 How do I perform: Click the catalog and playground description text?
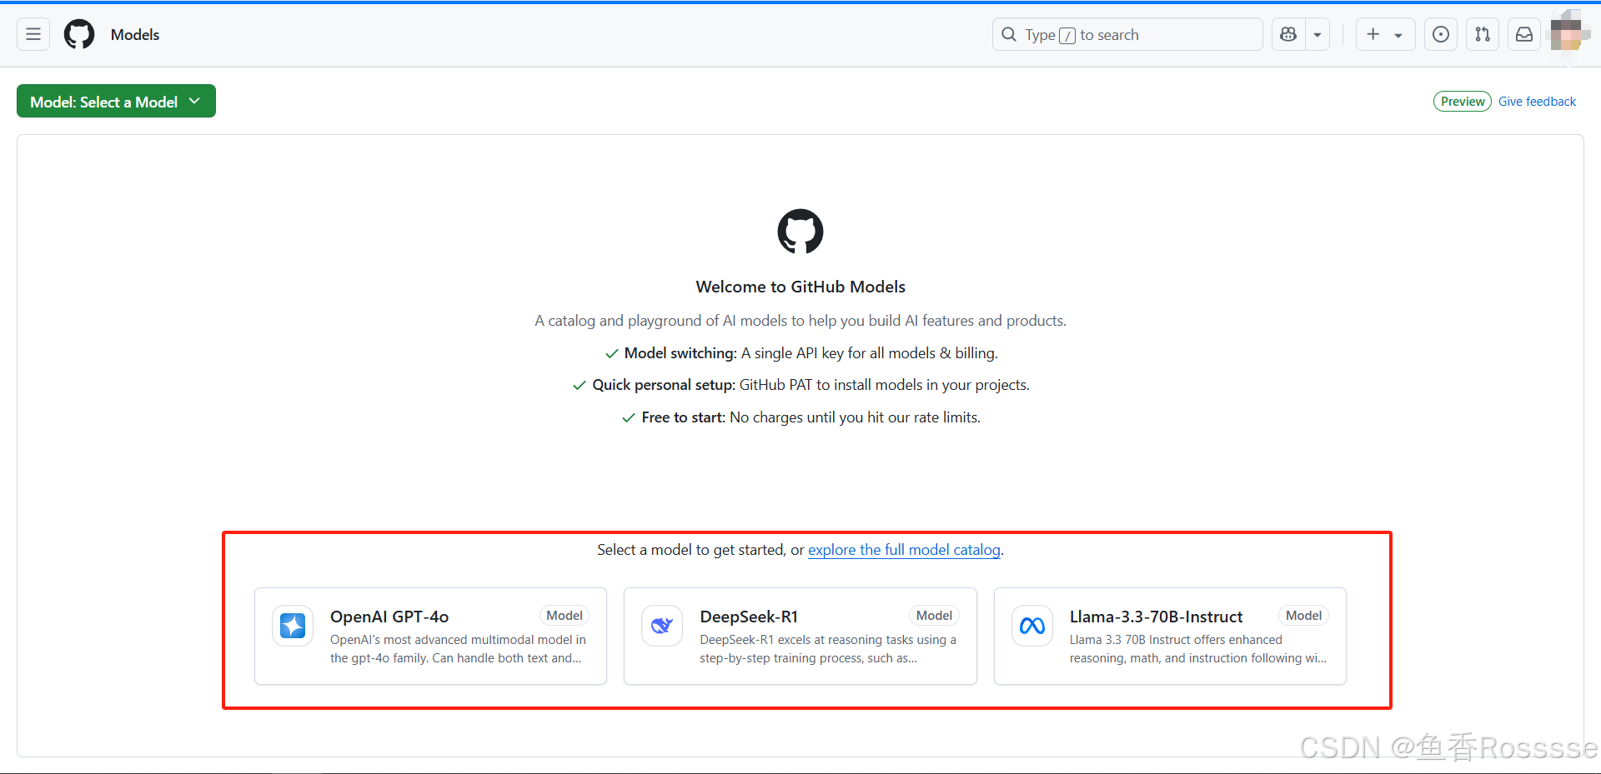800,321
